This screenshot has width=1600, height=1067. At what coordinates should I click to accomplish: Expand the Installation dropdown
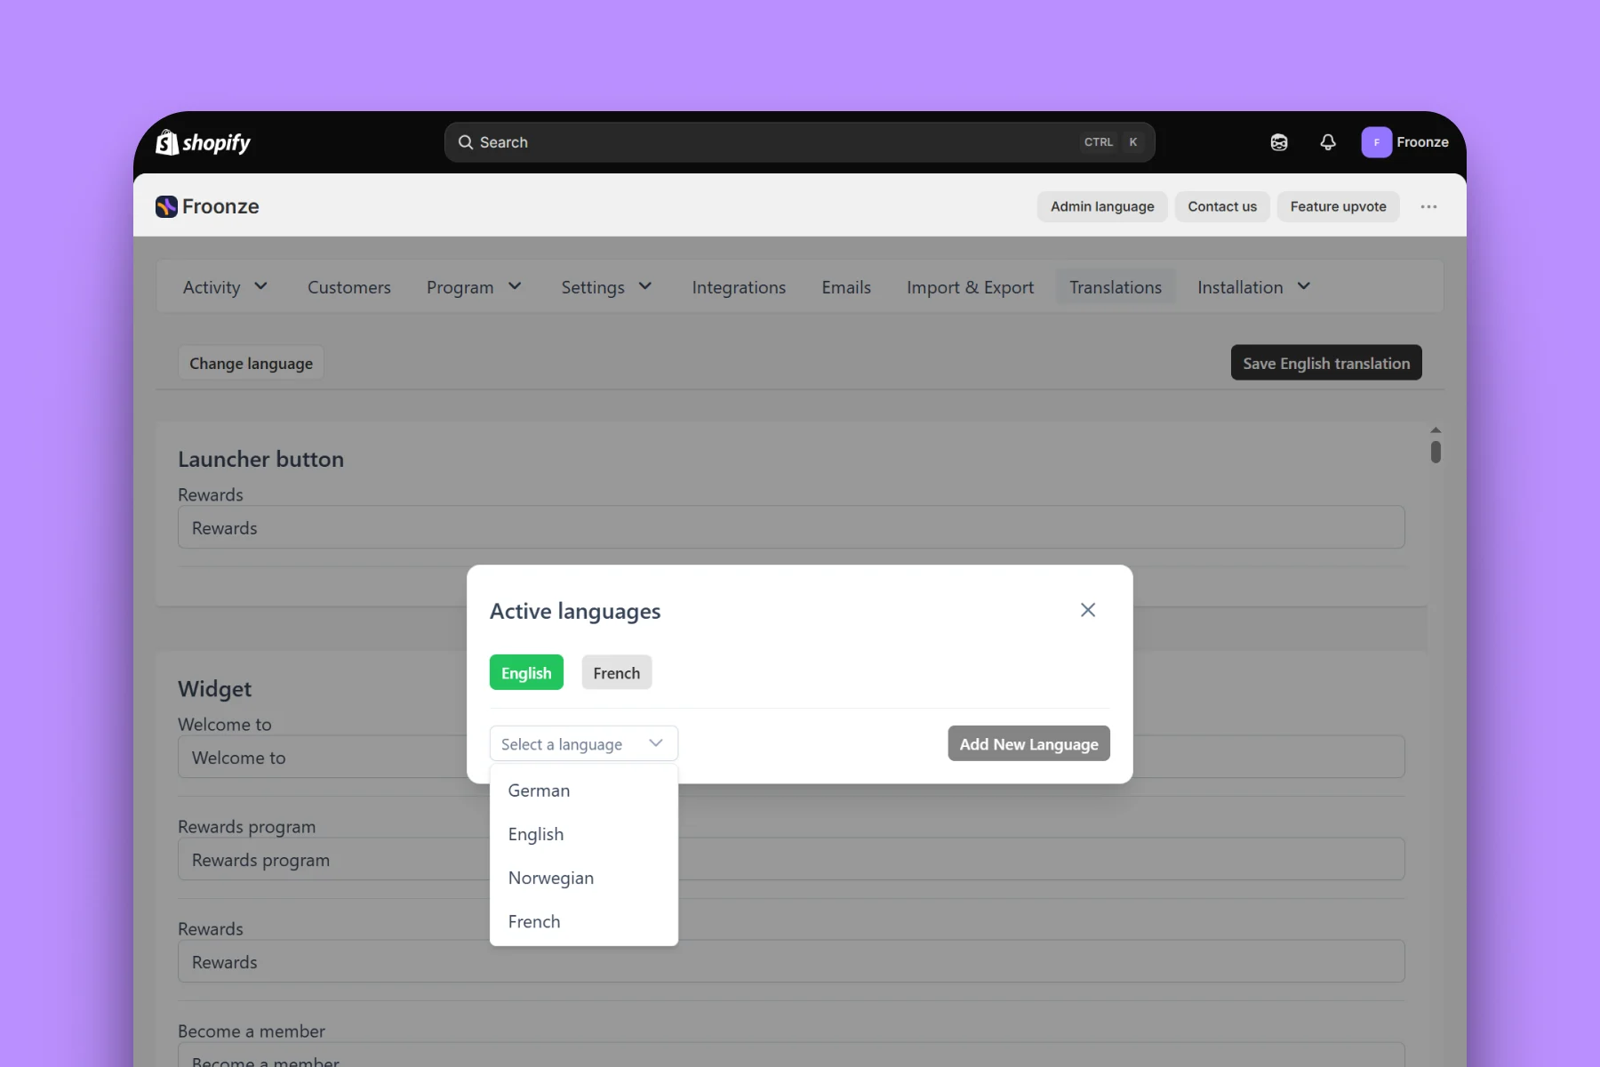[x=1254, y=287]
